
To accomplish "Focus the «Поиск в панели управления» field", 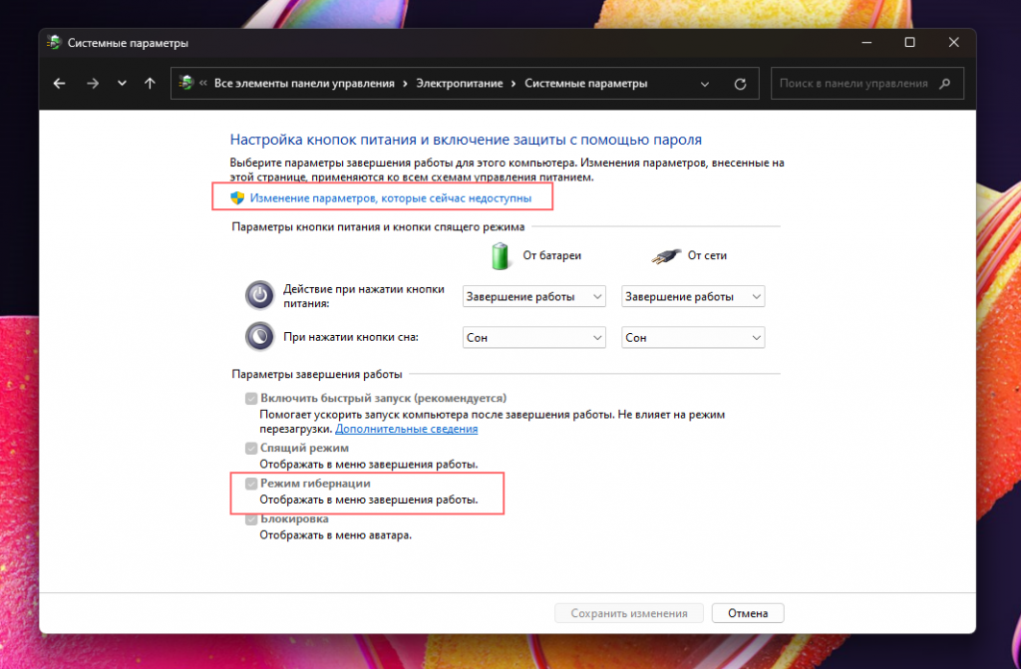I will coord(866,84).
